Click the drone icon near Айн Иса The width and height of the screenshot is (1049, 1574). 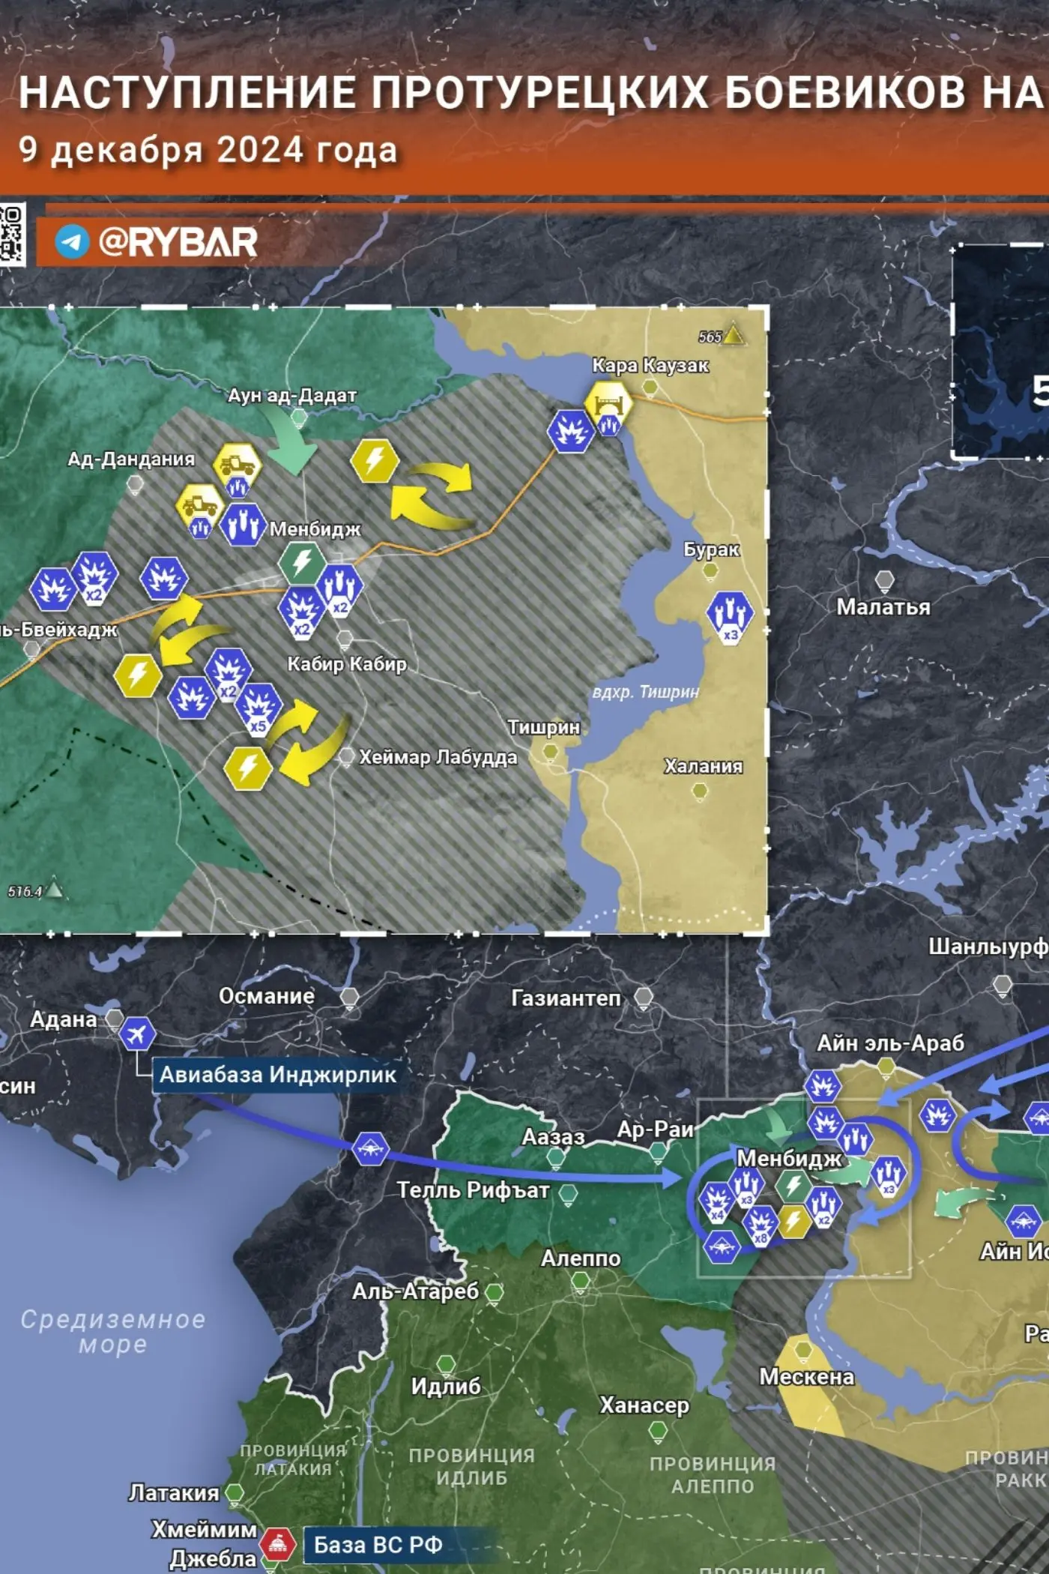click(1023, 1221)
